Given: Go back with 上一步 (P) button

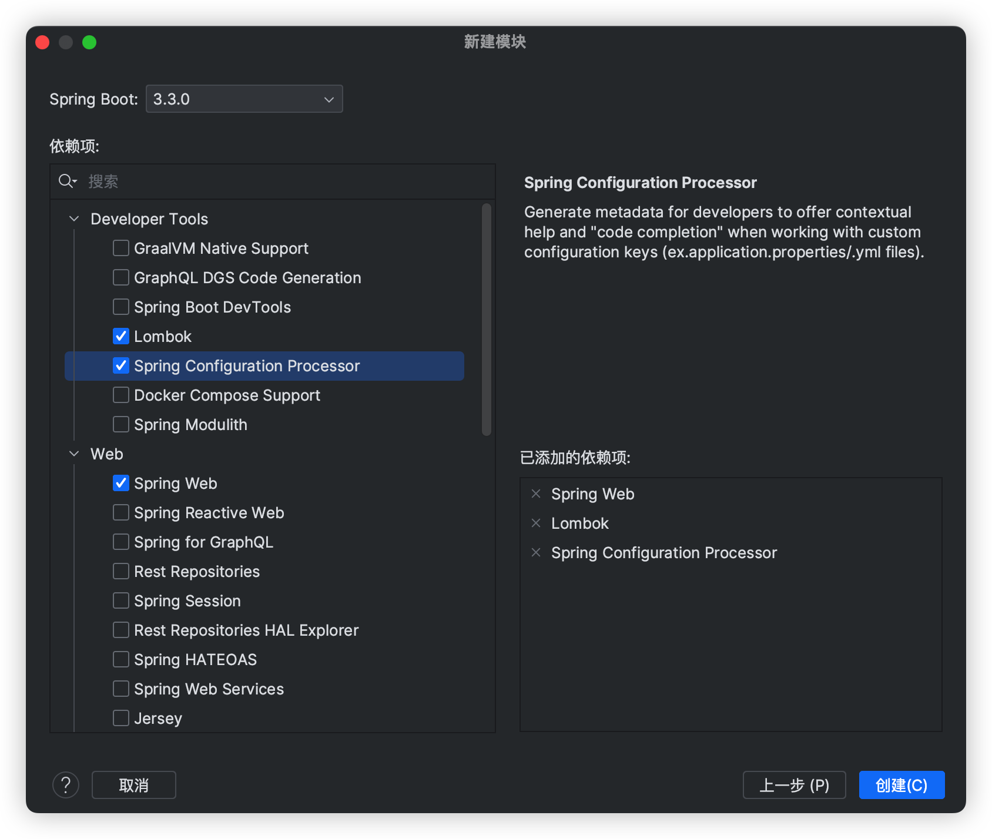Looking at the screenshot, I should pos(794,785).
